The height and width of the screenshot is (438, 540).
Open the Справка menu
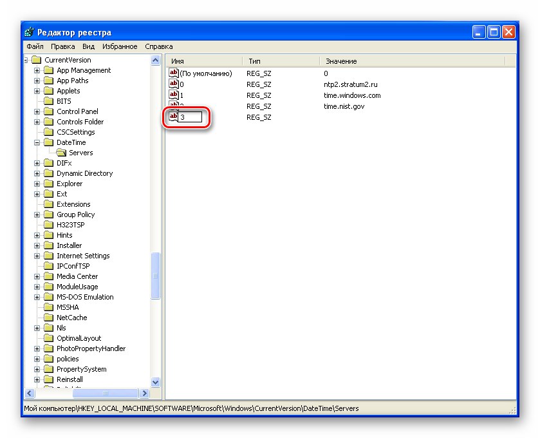click(x=159, y=46)
